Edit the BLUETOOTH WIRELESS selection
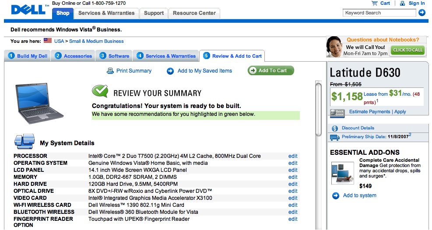This screenshot has width=432, height=230. 293,212
